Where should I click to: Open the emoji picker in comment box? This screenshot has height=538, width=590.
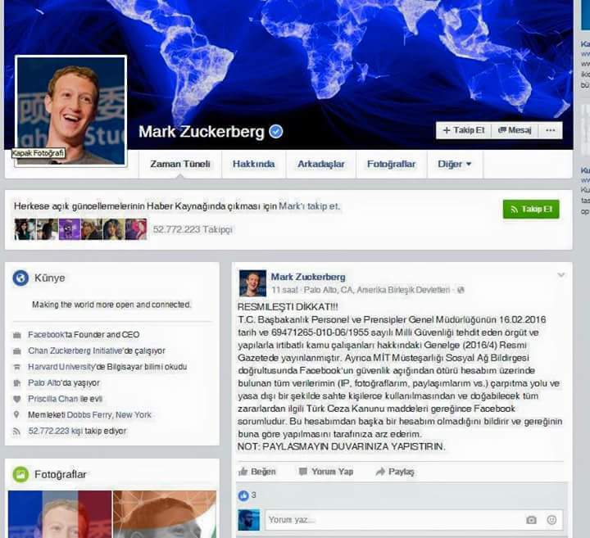point(551,520)
